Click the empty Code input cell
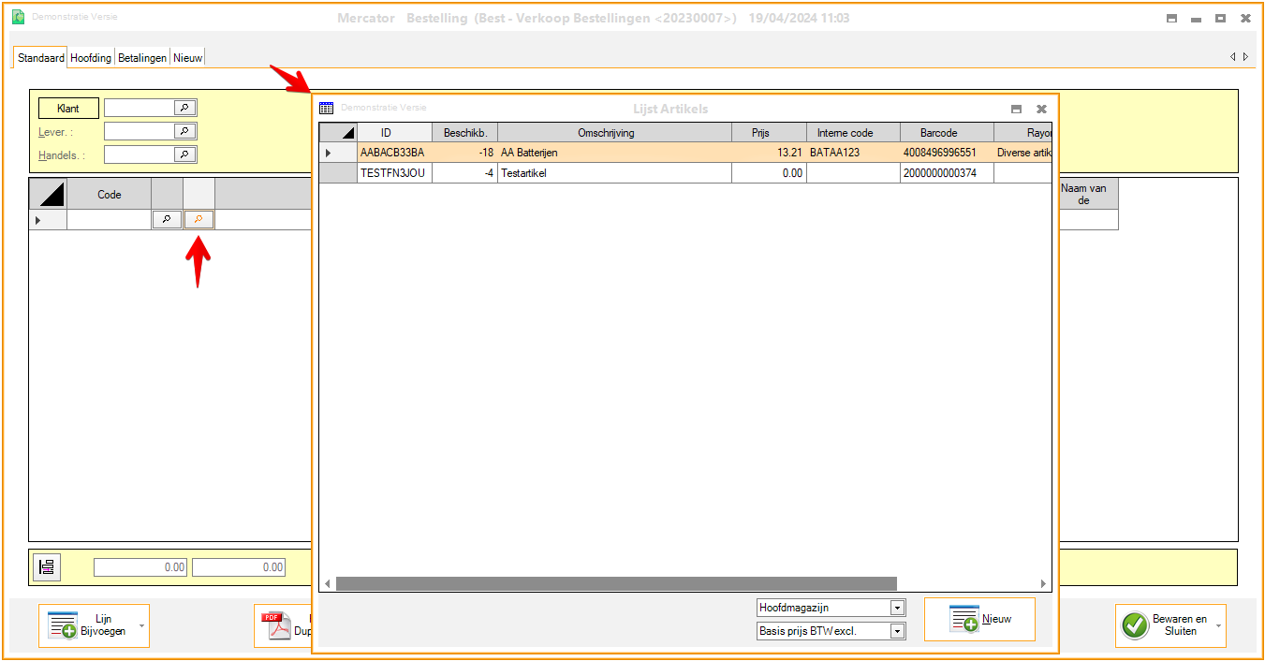The width and height of the screenshot is (1265, 661). 109,220
